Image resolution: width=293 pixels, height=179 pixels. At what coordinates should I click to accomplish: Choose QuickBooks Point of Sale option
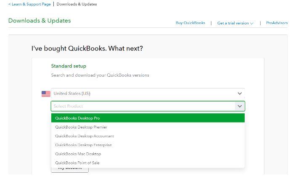[148, 163]
